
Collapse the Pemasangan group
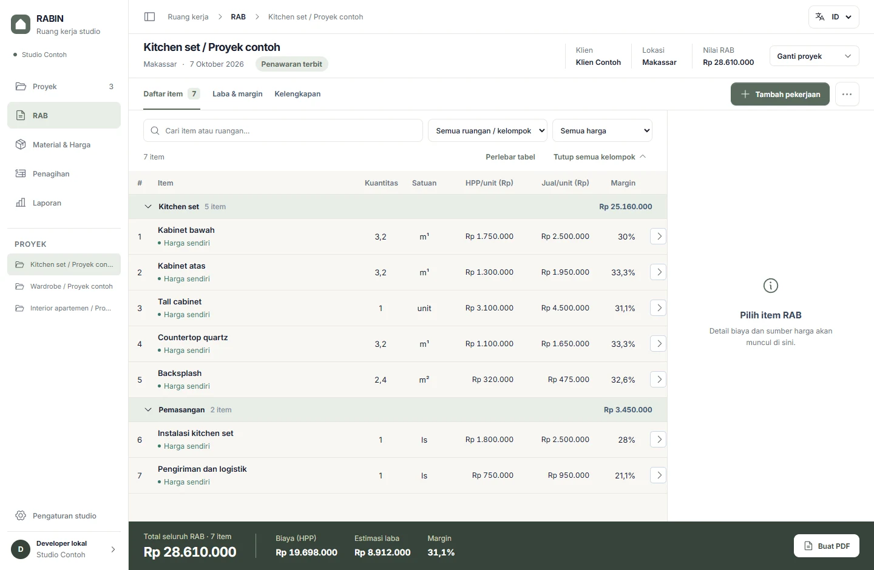[148, 410]
